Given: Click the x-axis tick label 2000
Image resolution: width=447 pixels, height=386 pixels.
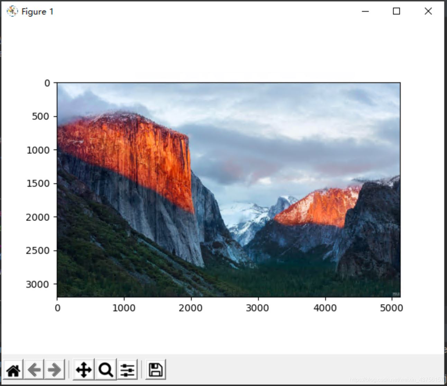Looking at the screenshot, I should (x=191, y=307).
